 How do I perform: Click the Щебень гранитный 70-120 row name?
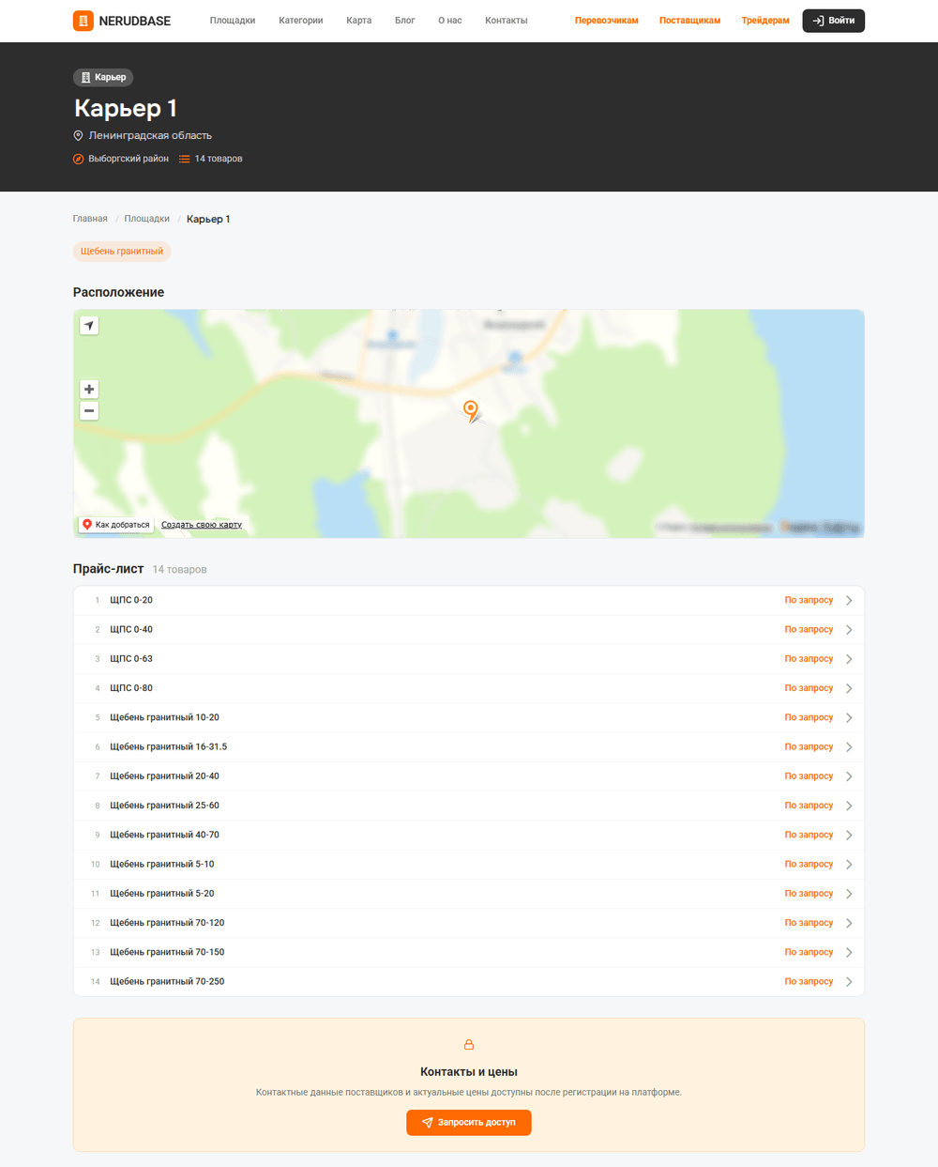pos(167,923)
